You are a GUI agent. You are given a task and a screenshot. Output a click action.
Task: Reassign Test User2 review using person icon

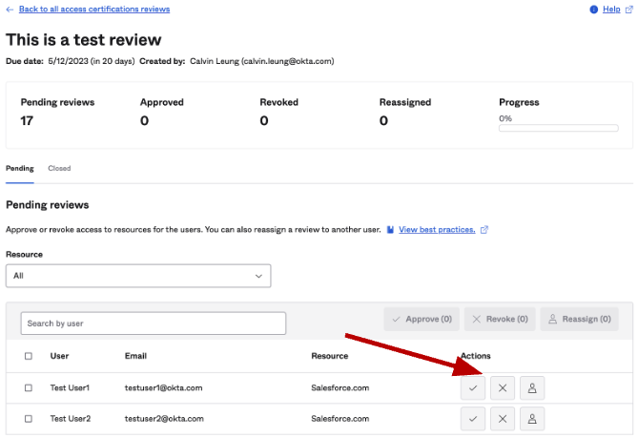pyautogui.click(x=532, y=418)
